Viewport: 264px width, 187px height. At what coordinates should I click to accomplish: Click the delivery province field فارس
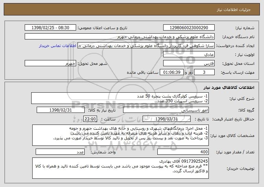189,63
